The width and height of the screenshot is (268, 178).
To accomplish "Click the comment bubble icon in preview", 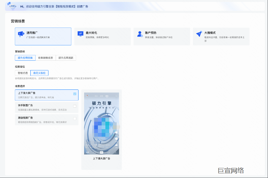I will coord(116,139).
